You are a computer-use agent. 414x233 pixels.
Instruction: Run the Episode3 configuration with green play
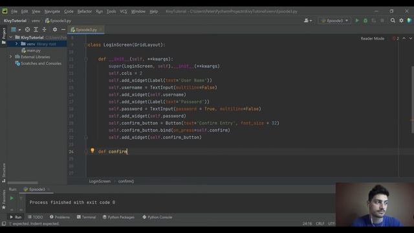[x=357, y=21]
